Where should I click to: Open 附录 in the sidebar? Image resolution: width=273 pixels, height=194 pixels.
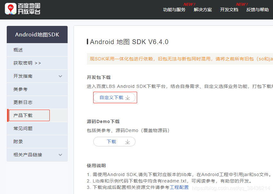pyautogui.click(x=18, y=142)
